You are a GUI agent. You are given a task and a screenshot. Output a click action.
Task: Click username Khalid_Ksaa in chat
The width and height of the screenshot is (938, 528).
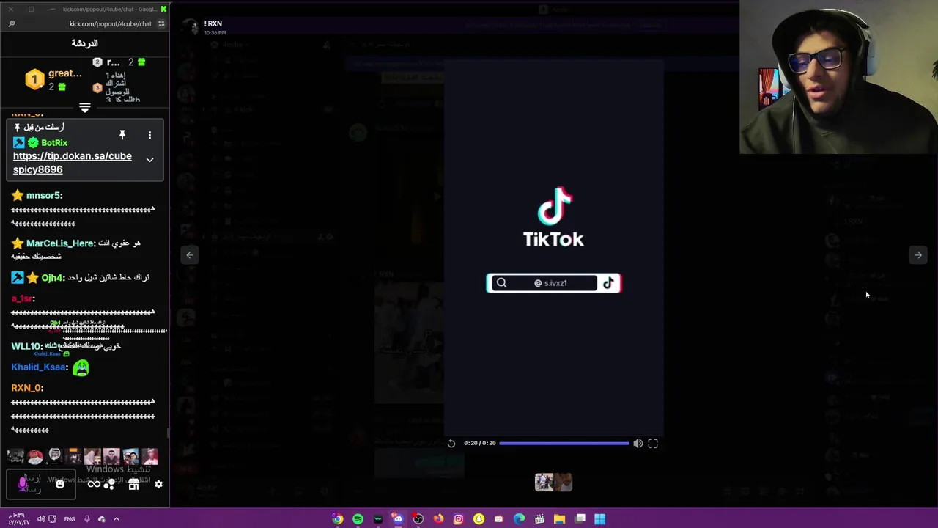click(39, 367)
